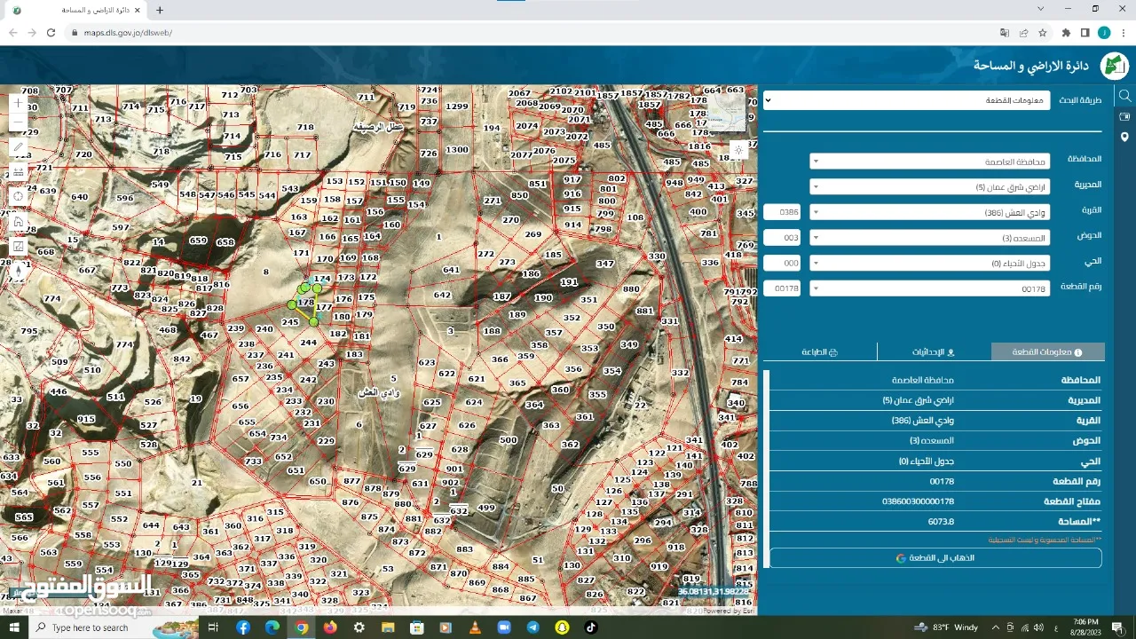Reset the map compass orientation
This screenshot has width=1136, height=639.
pyautogui.click(x=19, y=271)
